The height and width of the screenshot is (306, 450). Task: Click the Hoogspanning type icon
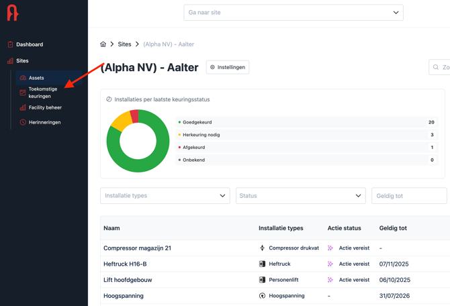coord(263,295)
